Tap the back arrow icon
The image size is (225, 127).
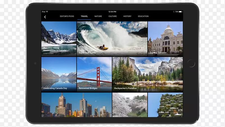click(45, 17)
